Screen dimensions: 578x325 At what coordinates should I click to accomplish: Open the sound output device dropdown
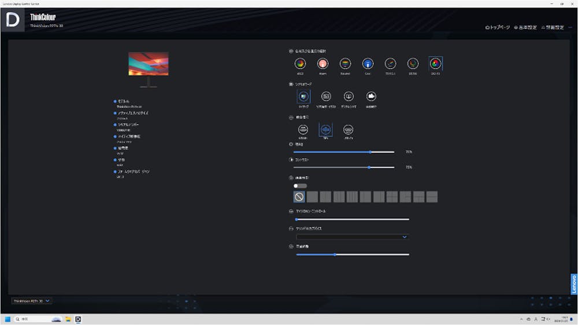[353, 237]
